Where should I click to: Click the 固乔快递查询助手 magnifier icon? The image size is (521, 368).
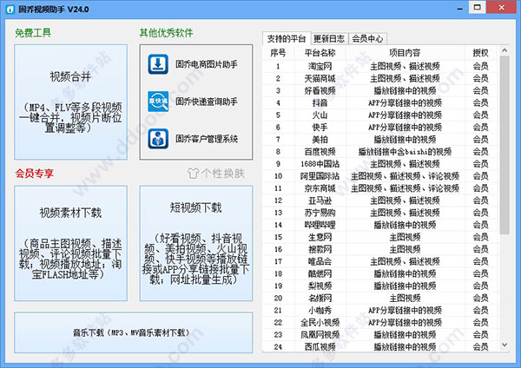[x=158, y=102]
